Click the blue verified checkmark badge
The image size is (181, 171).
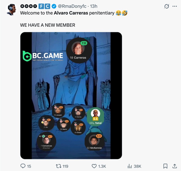click(x=54, y=6)
